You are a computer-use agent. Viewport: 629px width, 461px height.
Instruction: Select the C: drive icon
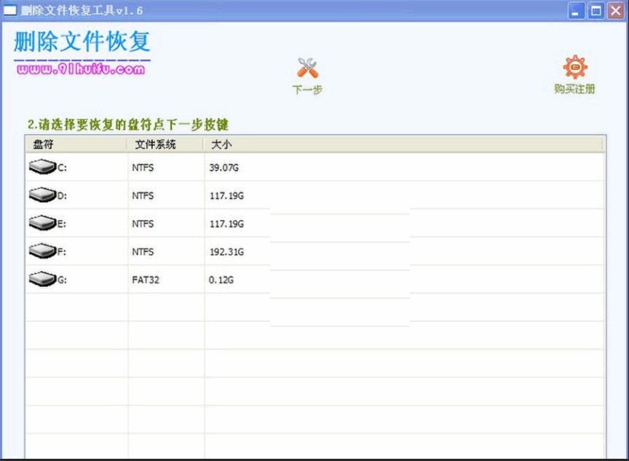click(42, 167)
